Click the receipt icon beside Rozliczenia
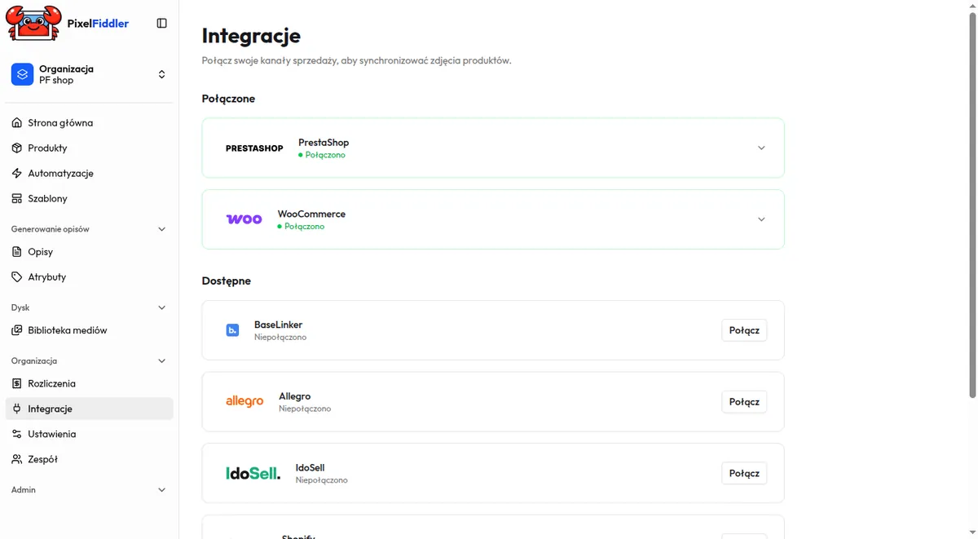The height and width of the screenshot is (539, 978). (x=17, y=383)
